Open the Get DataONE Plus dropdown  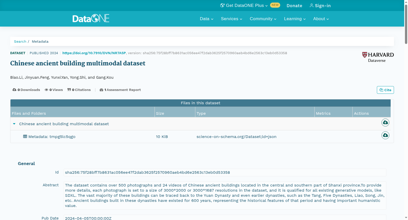point(244,5)
